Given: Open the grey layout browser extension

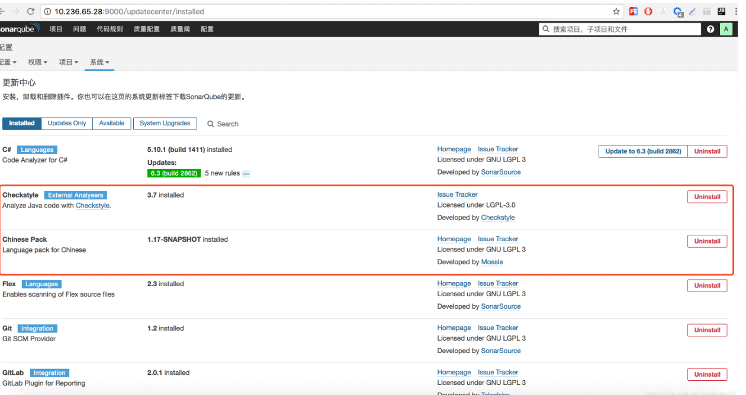Looking at the screenshot, I should pos(707,11).
